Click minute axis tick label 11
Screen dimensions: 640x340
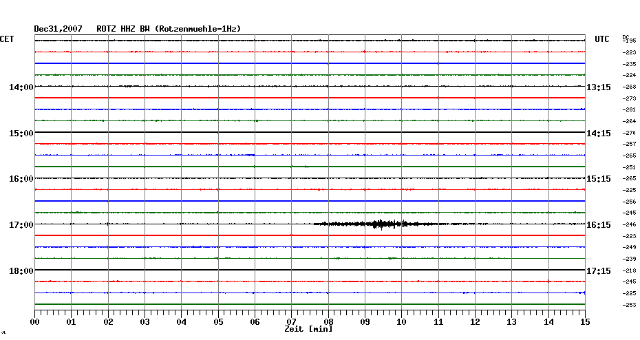438,322
